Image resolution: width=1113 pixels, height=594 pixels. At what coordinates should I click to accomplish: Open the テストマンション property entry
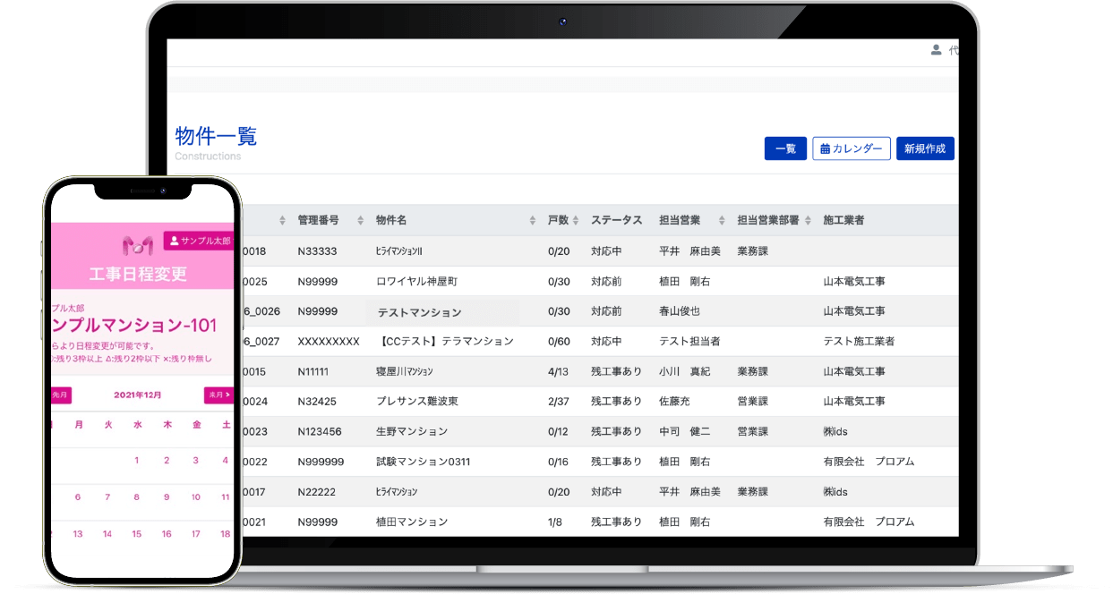[419, 312]
